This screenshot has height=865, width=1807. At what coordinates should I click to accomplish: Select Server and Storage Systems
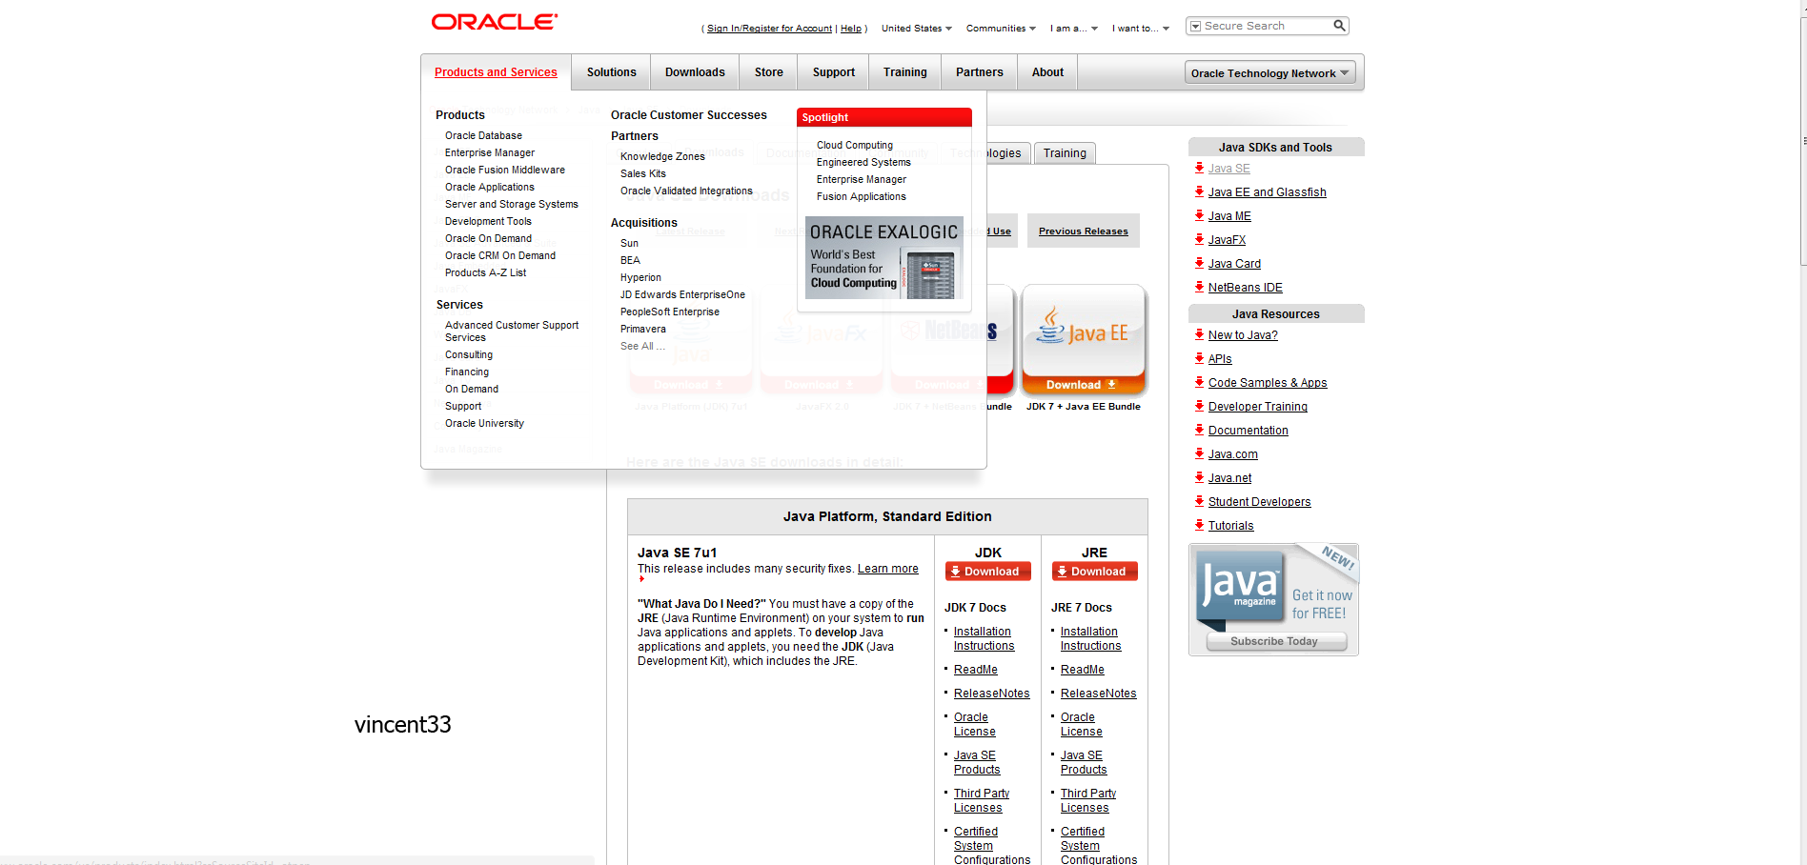(511, 204)
